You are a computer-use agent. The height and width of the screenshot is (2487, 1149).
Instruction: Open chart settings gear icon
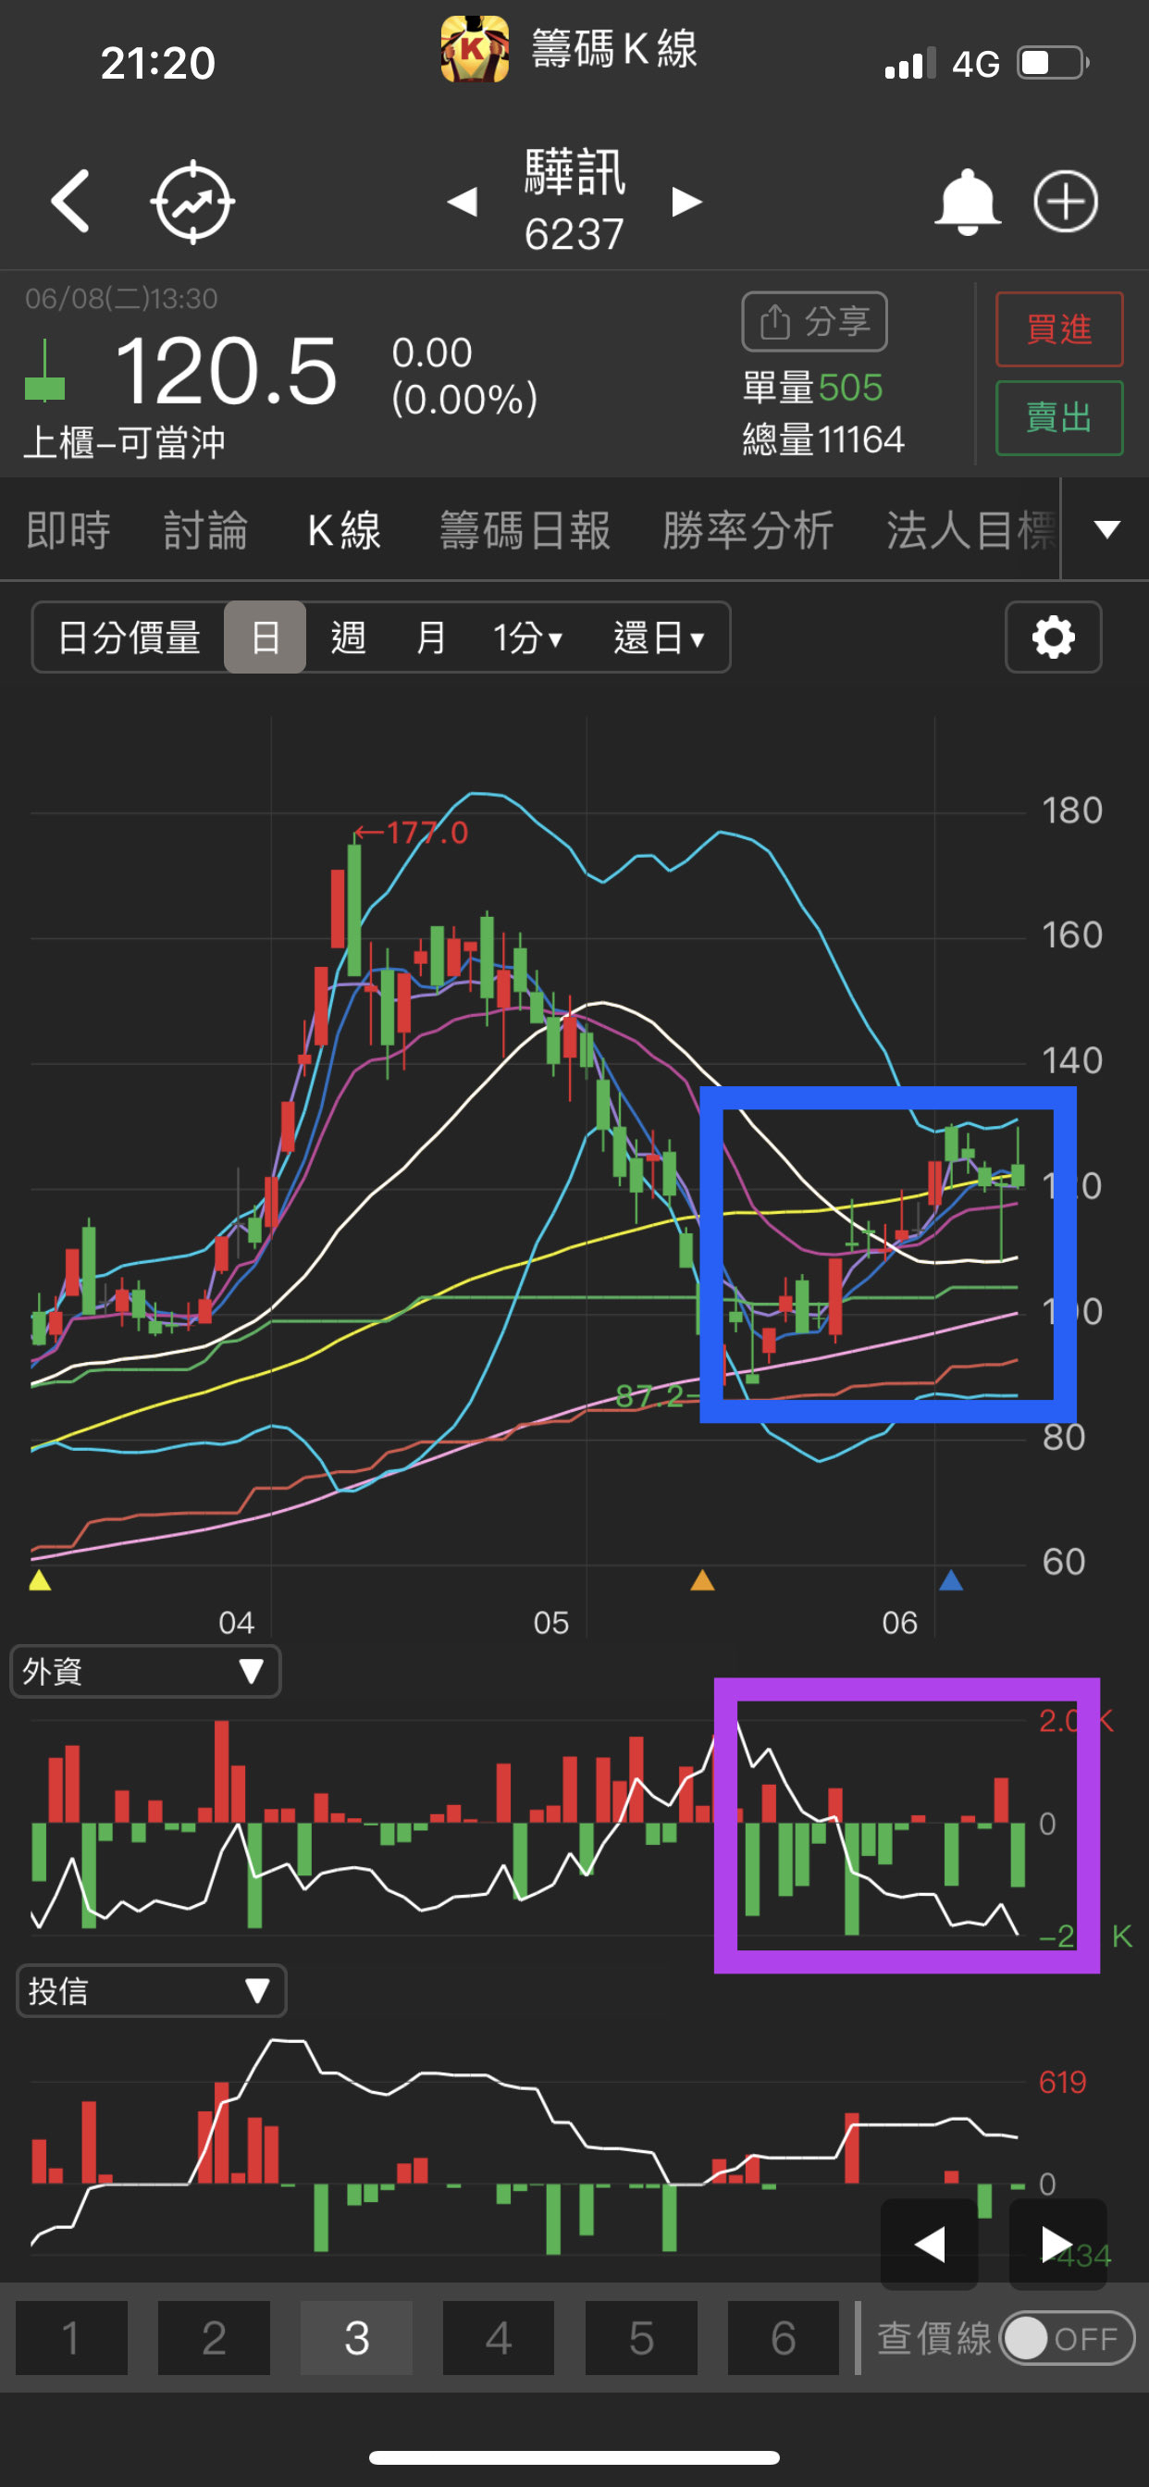click(x=1053, y=637)
